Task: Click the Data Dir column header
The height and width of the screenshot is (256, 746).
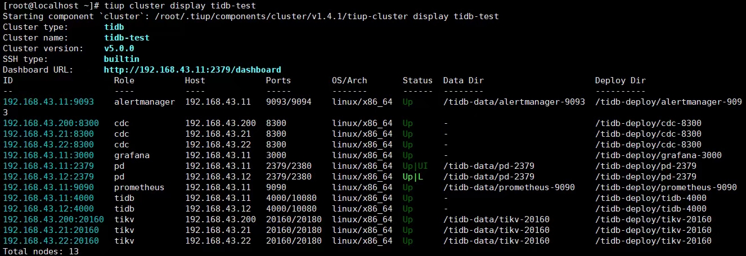Action: click(464, 80)
